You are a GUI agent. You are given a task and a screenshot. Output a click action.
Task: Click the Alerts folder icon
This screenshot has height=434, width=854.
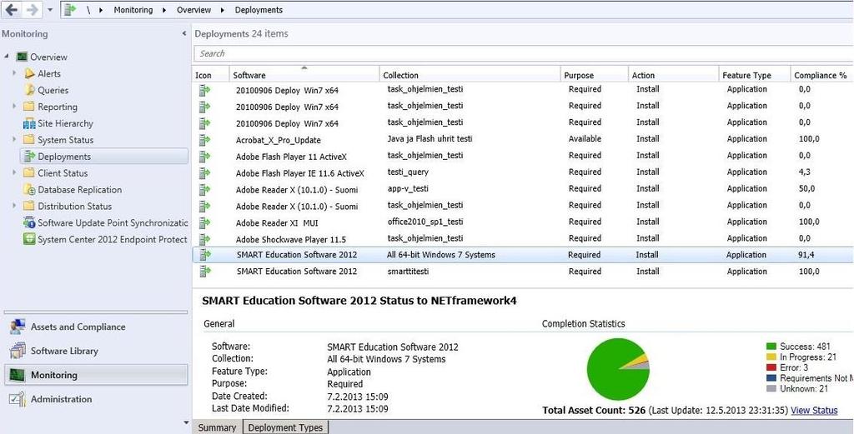[29, 73]
